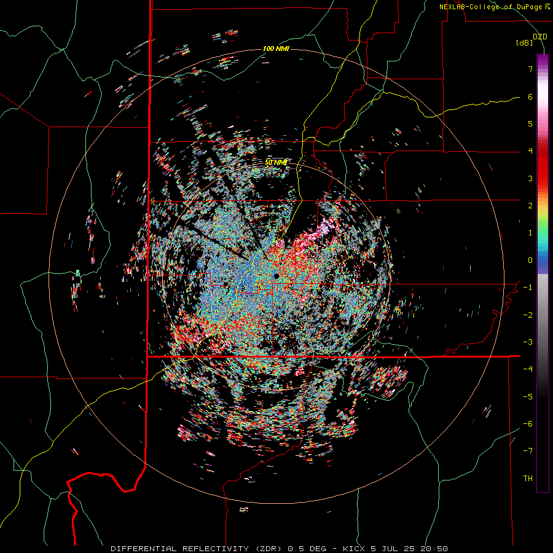Click the [dB] units label

click(524, 43)
